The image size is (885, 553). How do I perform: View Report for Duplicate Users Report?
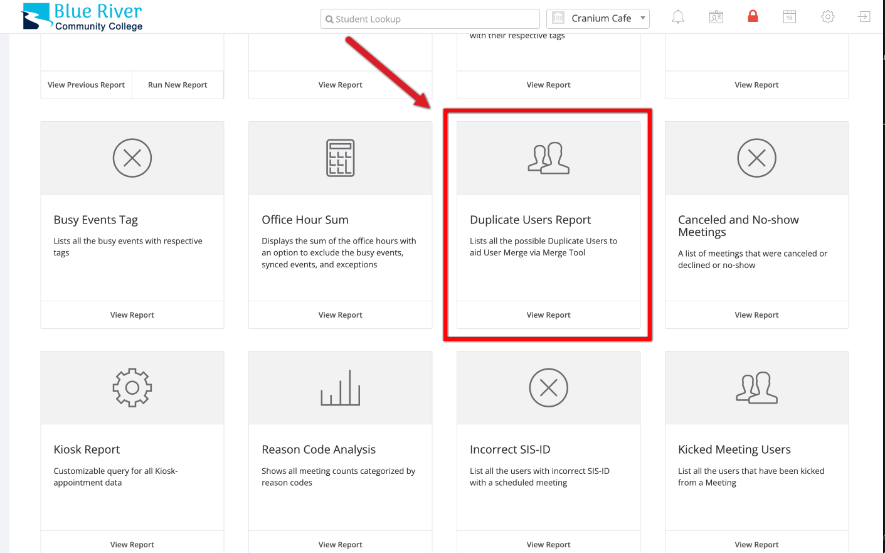[x=548, y=314]
